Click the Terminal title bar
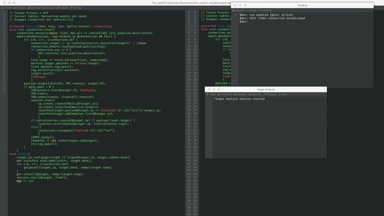This screenshot has height=216, width=384. tap(302, 5)
